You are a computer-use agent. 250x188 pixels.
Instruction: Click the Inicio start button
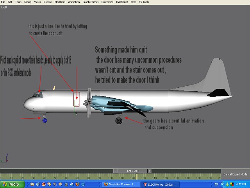coord(12,184)
